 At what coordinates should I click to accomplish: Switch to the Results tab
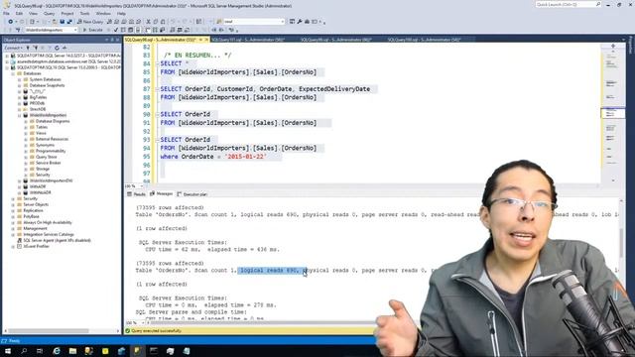tap(137, 194)
